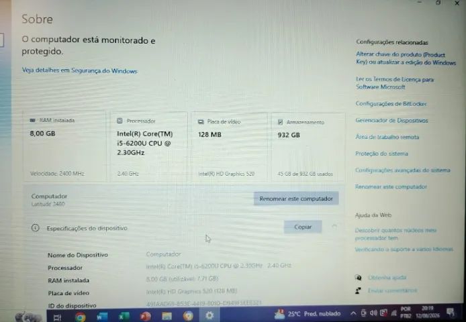466x322 pixels.
Task: Click the Placa de vídeo card icon
Action: pyautogui.click(x=201, y=122)
